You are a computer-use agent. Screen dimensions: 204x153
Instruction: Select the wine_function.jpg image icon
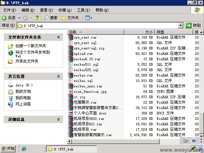coord(71,91)
